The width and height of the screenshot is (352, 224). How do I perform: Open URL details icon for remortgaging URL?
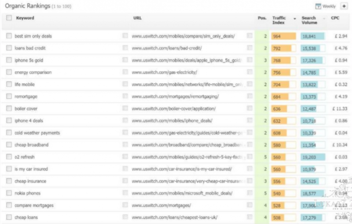tap(249, 96)
